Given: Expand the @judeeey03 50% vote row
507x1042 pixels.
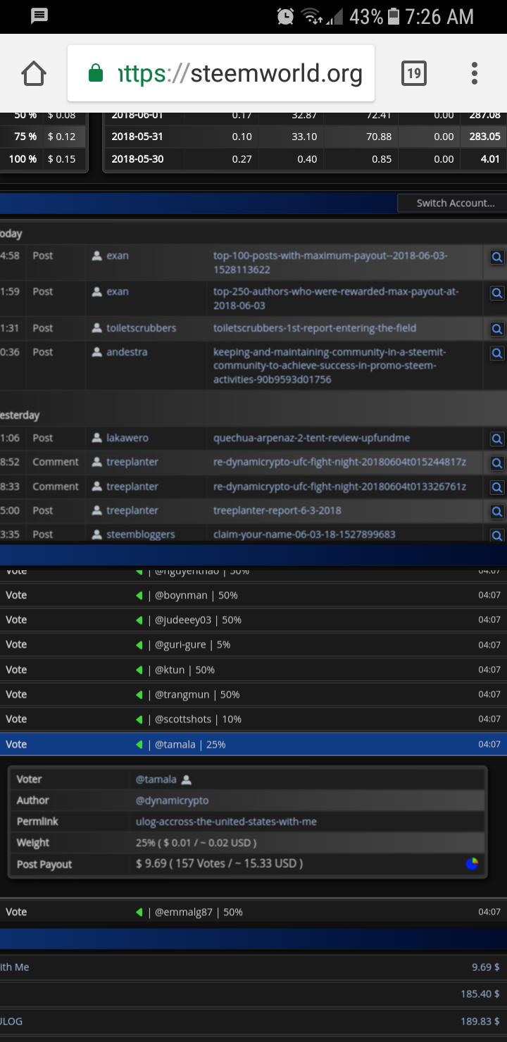Looking at the screenshot, I should point(254,620).
